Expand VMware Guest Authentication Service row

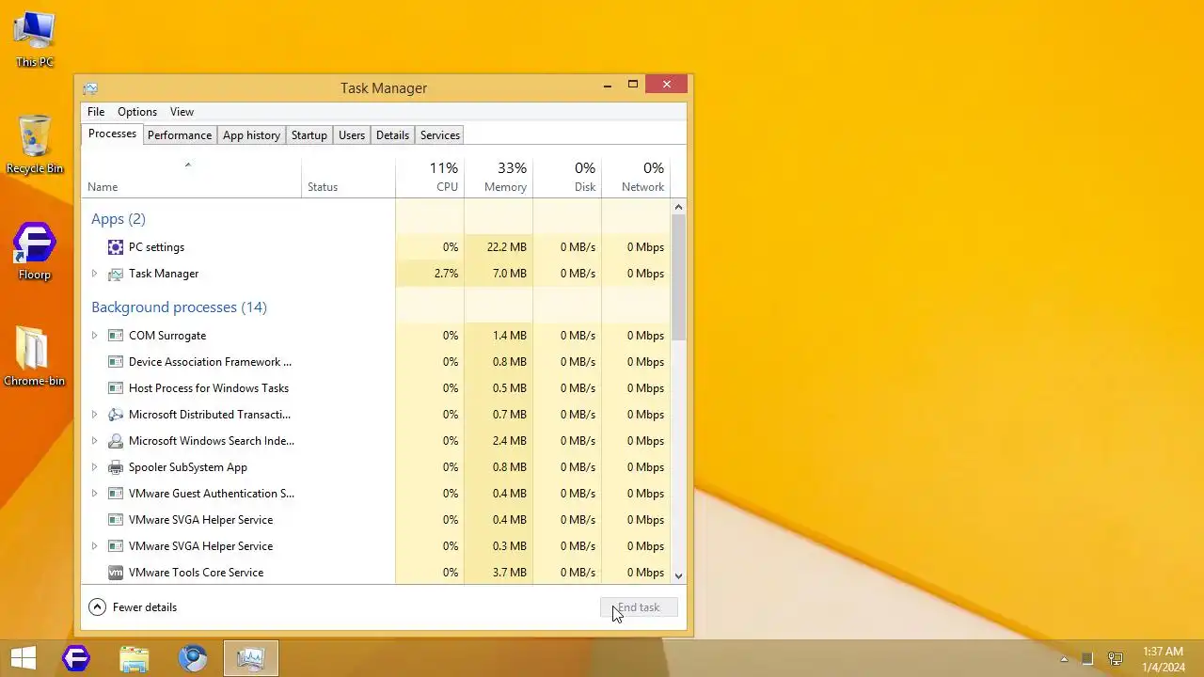tap(94, 494)
